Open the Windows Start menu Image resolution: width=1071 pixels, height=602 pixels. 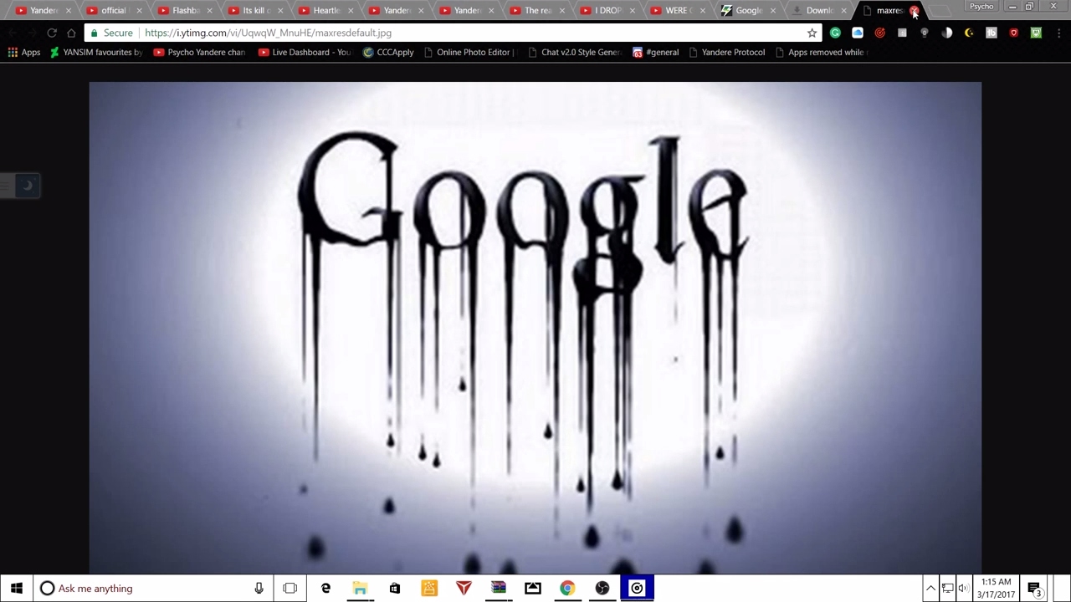[x=17, y=588]
